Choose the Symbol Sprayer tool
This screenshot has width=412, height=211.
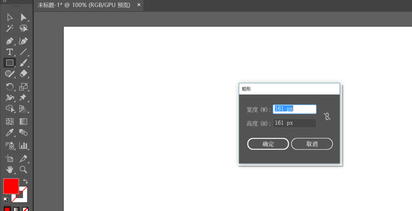point(10,145)
